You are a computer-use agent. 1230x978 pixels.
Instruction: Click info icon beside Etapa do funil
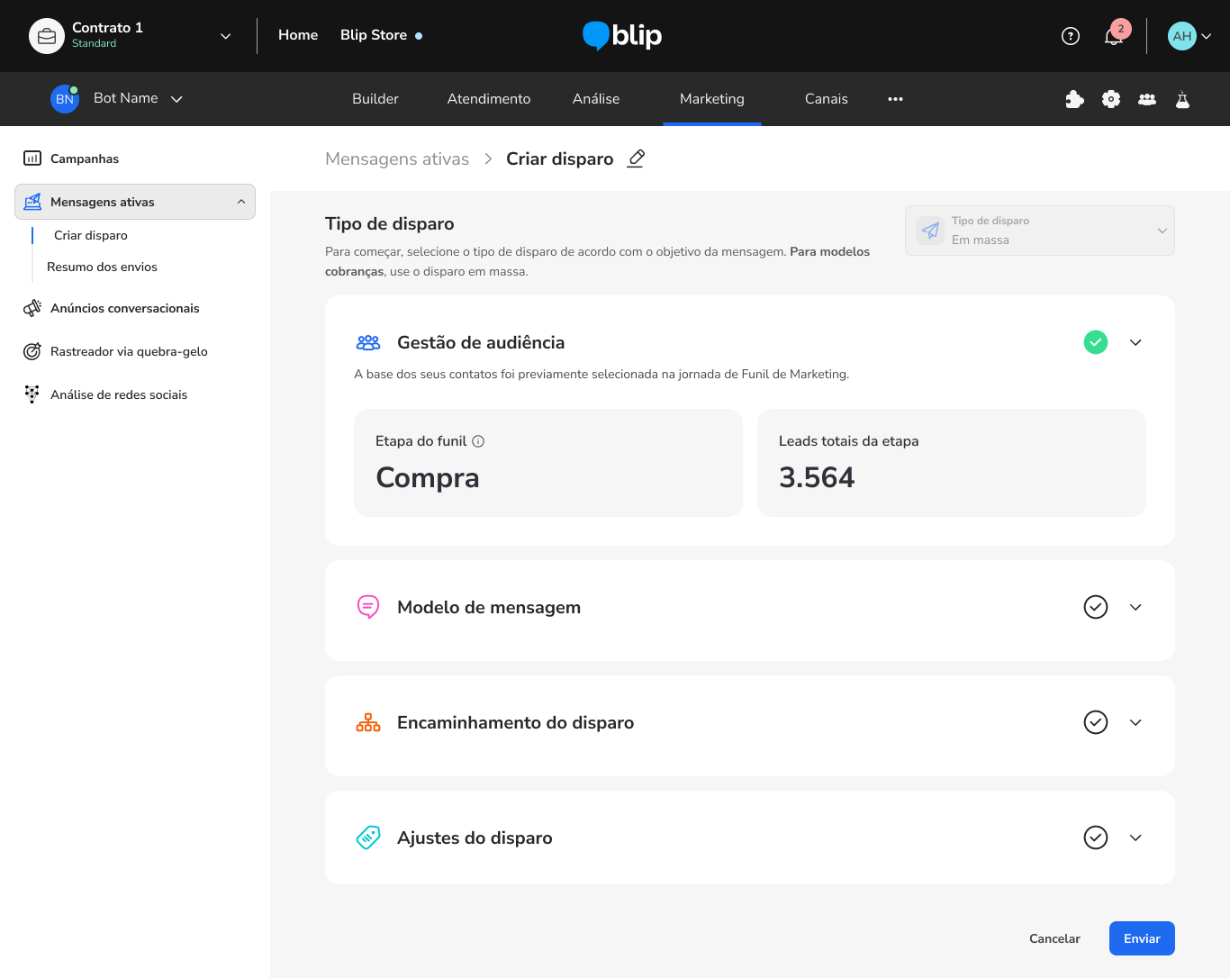tap(478, 441)
